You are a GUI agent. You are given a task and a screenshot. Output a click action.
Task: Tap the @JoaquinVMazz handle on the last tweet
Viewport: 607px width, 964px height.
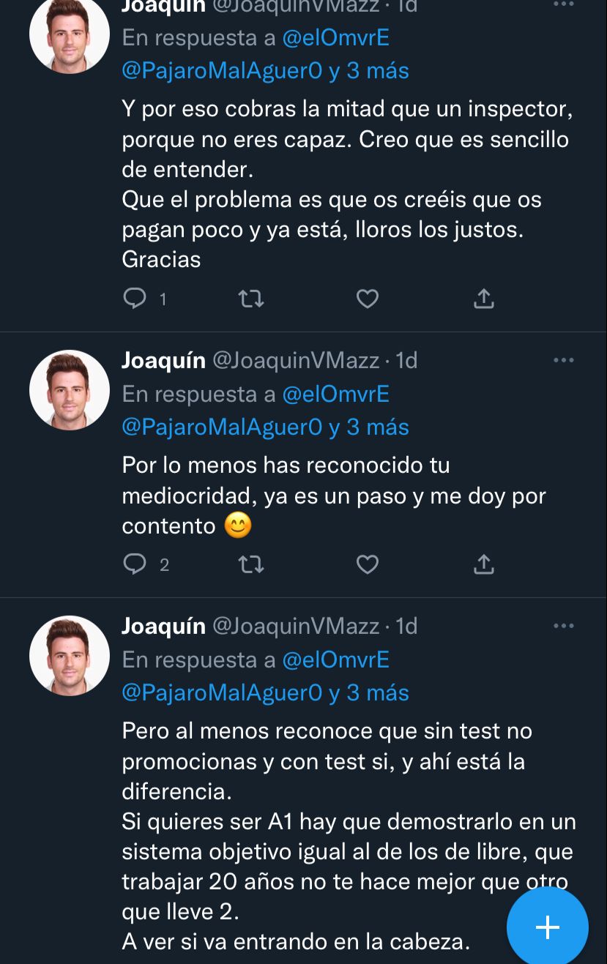coord(296,626)
